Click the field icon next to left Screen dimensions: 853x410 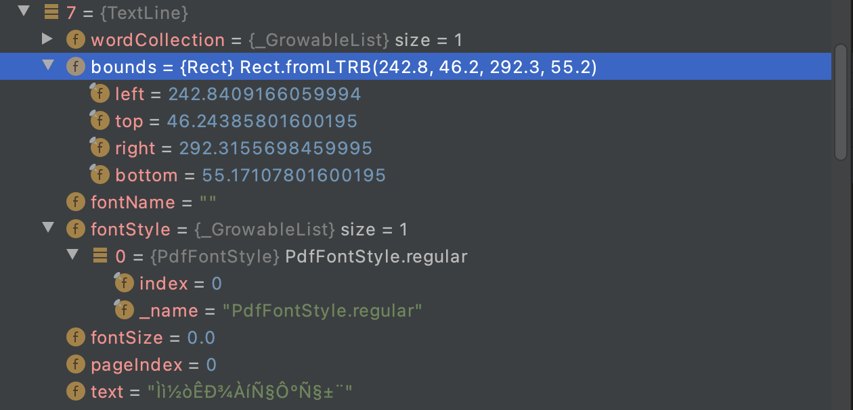click(100, 93)
